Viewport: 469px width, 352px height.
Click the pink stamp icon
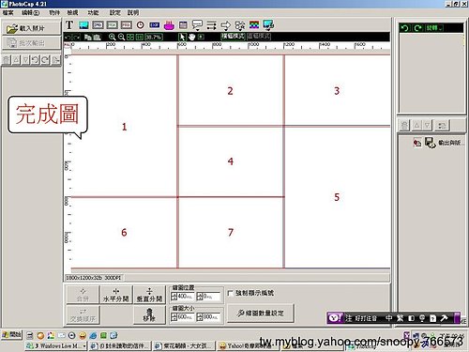169,25
